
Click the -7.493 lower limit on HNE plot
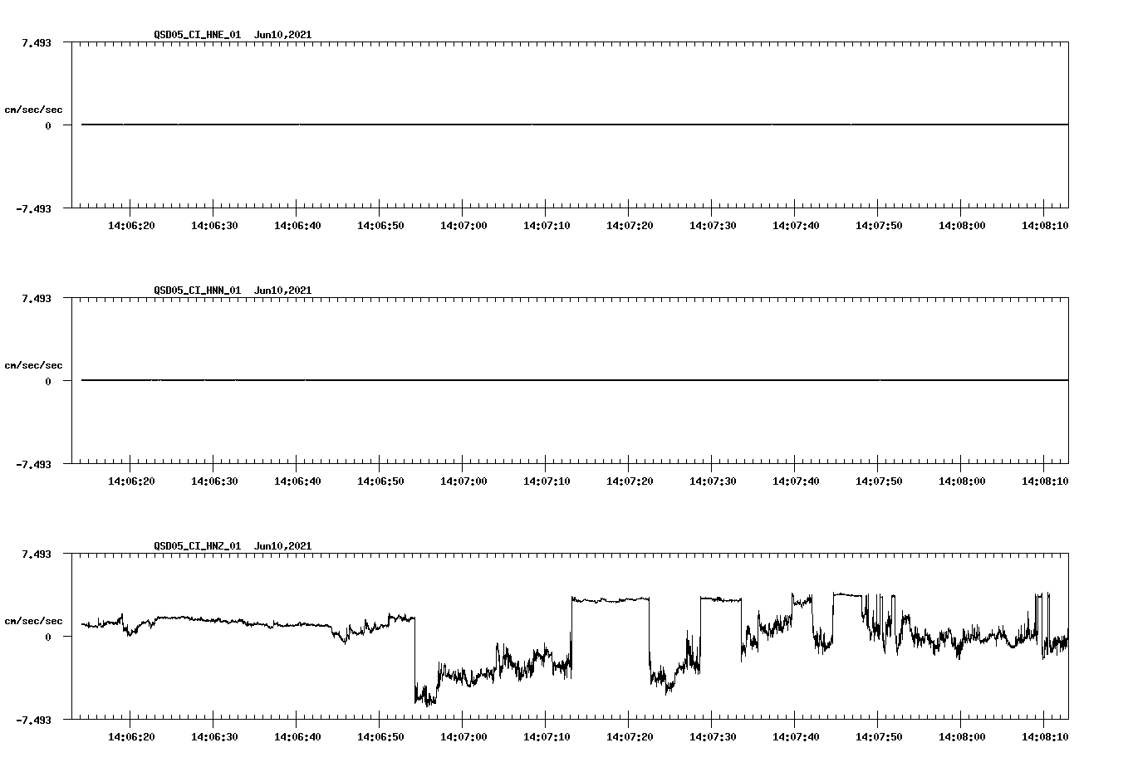pos(33,208)
